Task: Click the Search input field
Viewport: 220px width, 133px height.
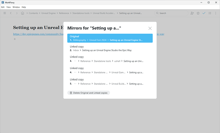Action: [x=172, y=13]
